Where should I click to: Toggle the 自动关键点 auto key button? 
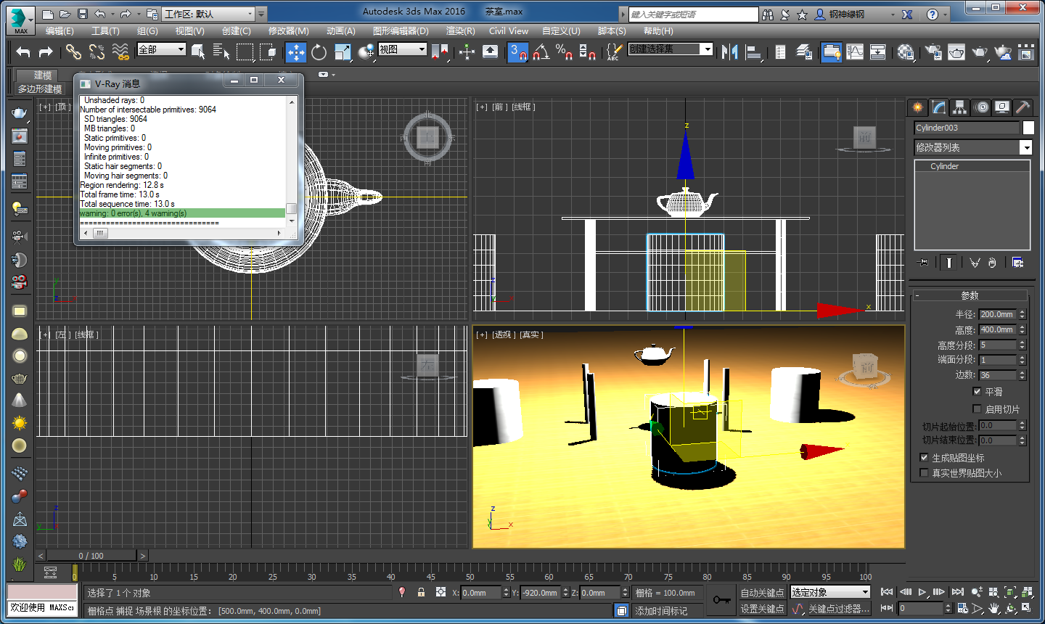(763, 593)
